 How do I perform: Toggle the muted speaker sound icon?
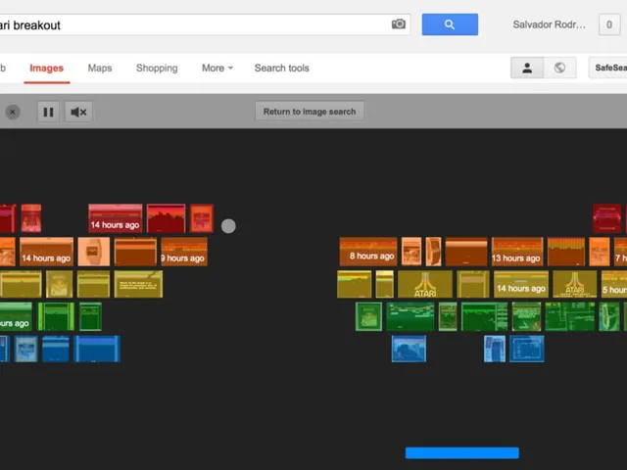coord(78,112)
